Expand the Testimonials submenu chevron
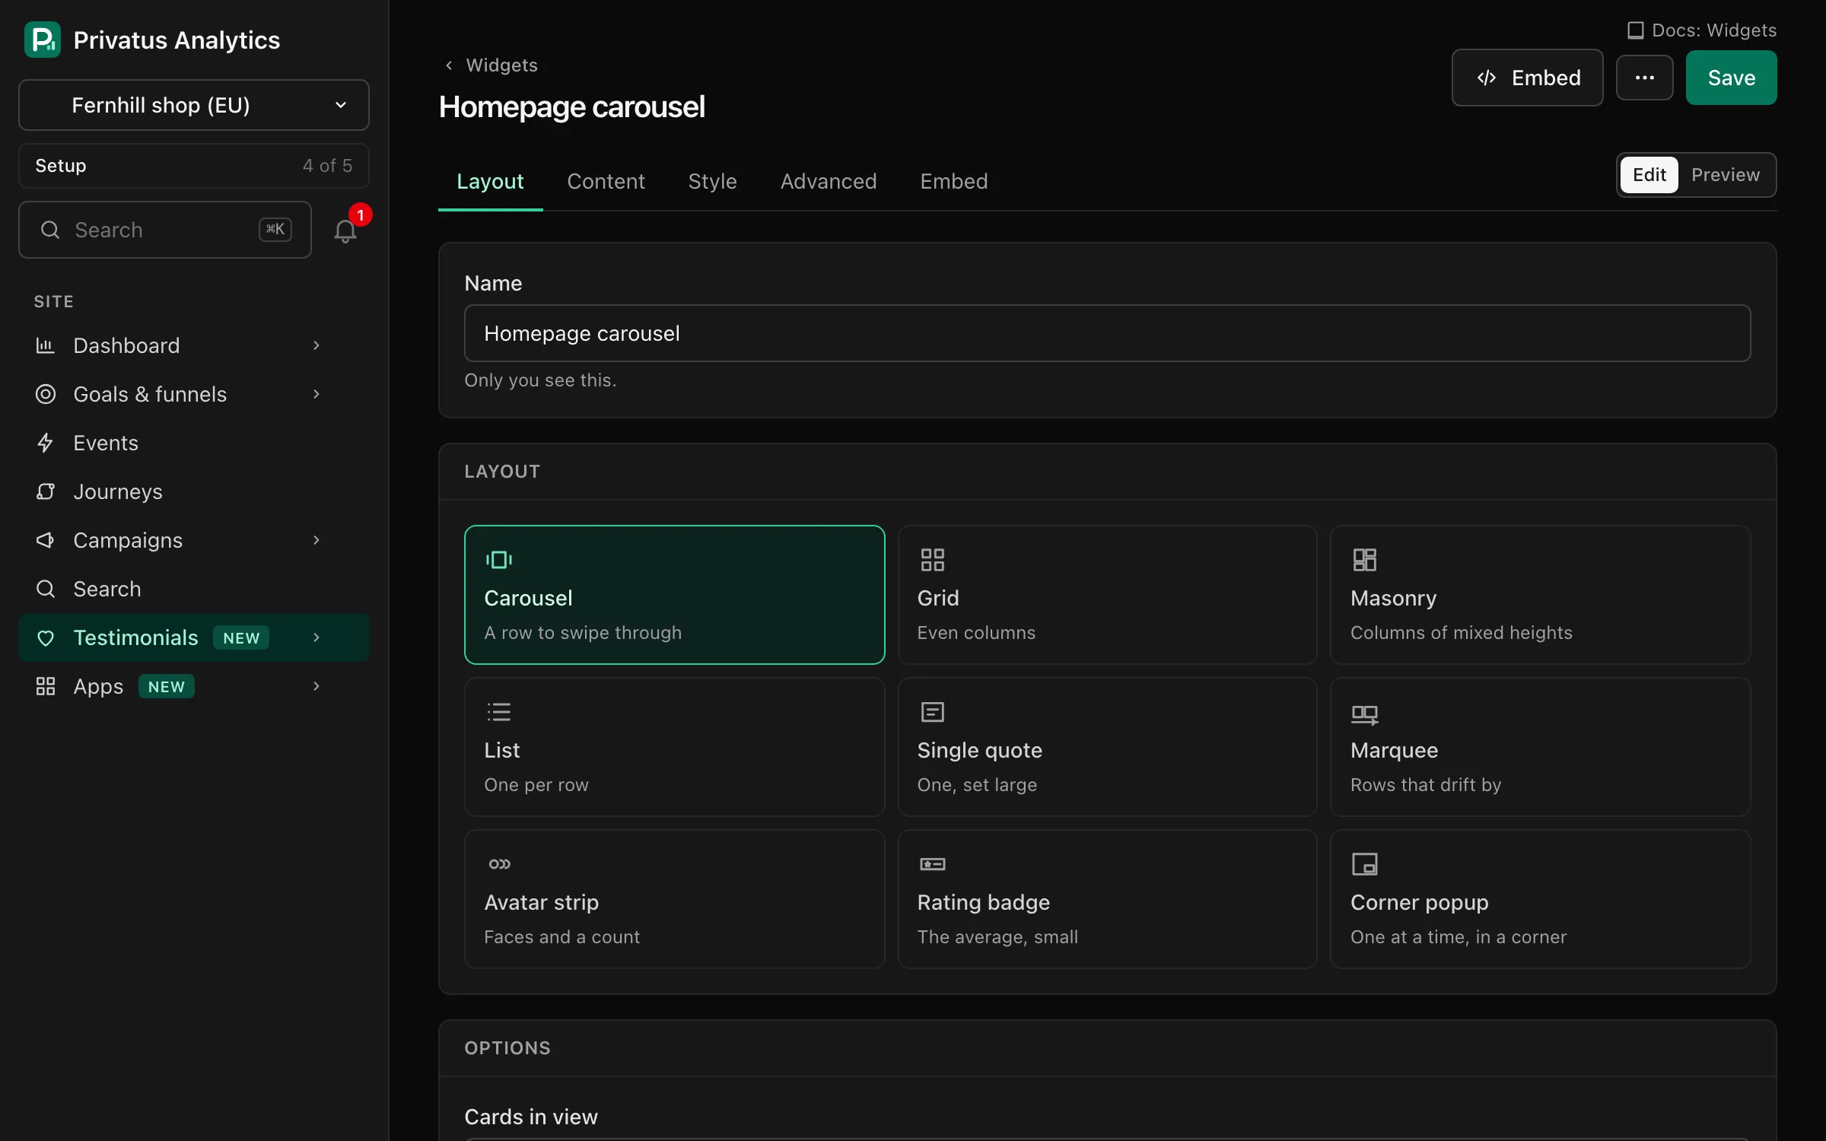1826x1141 pixels. 317,637
